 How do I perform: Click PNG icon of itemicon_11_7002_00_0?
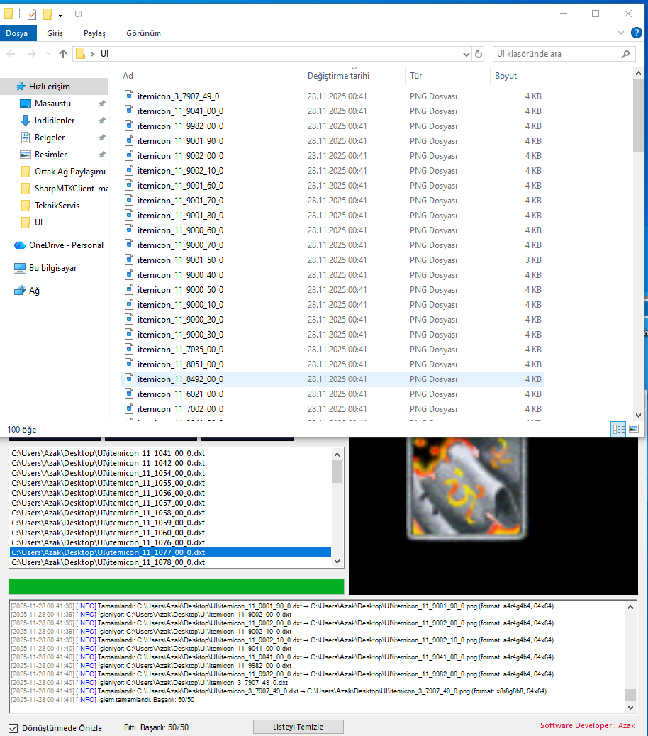point(129,409)
